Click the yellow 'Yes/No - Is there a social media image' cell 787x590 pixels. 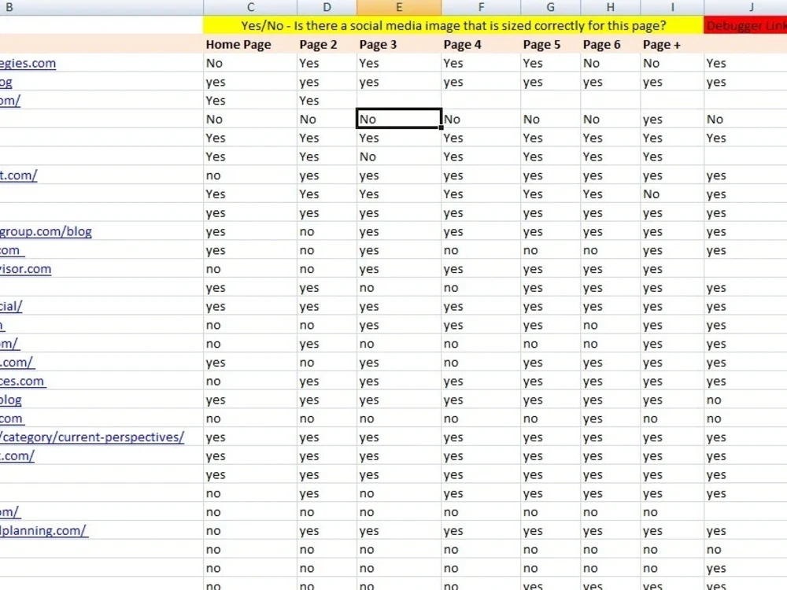pos(453,26)
